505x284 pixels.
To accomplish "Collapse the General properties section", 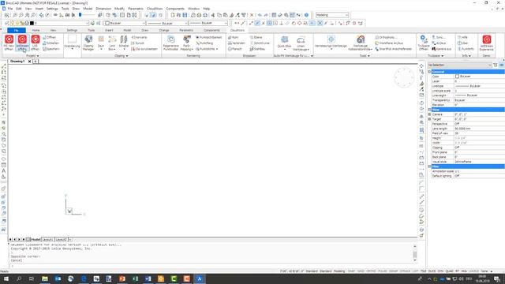I will tap(429, 72).
